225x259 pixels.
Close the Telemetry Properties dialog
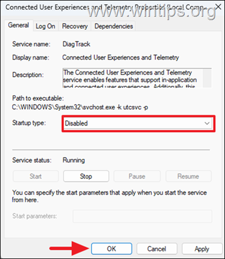tap(218, 7)
